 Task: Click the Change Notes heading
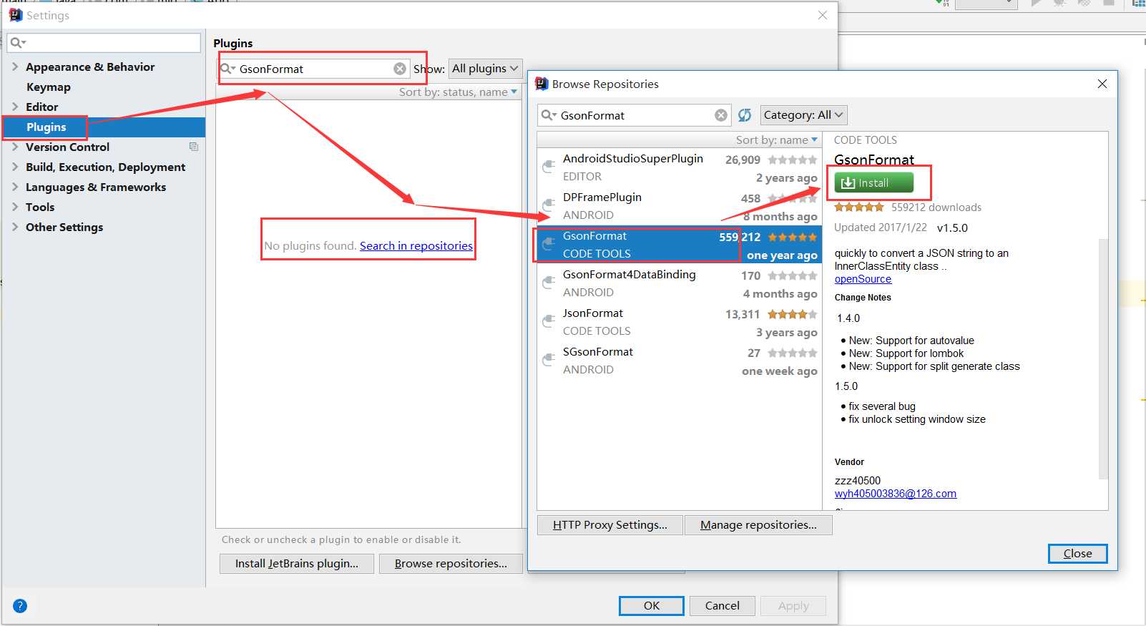863,298
